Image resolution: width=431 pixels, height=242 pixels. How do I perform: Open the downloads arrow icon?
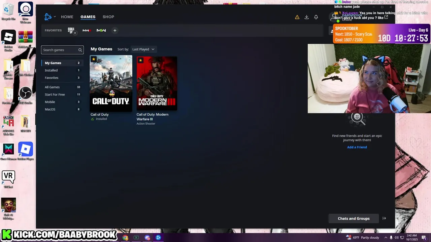click(306, 17)
